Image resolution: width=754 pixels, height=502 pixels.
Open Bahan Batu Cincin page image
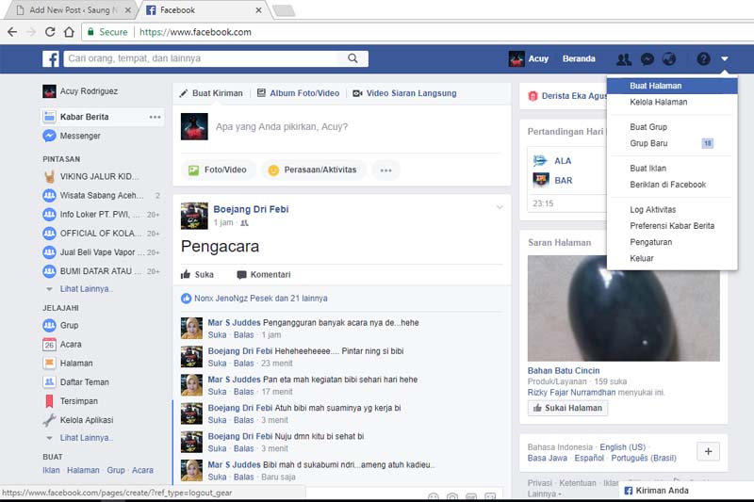[x=623, y=308]
